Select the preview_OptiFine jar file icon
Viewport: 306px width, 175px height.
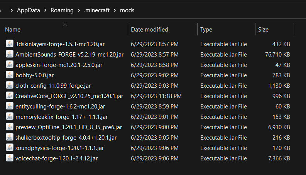point(9,127)
